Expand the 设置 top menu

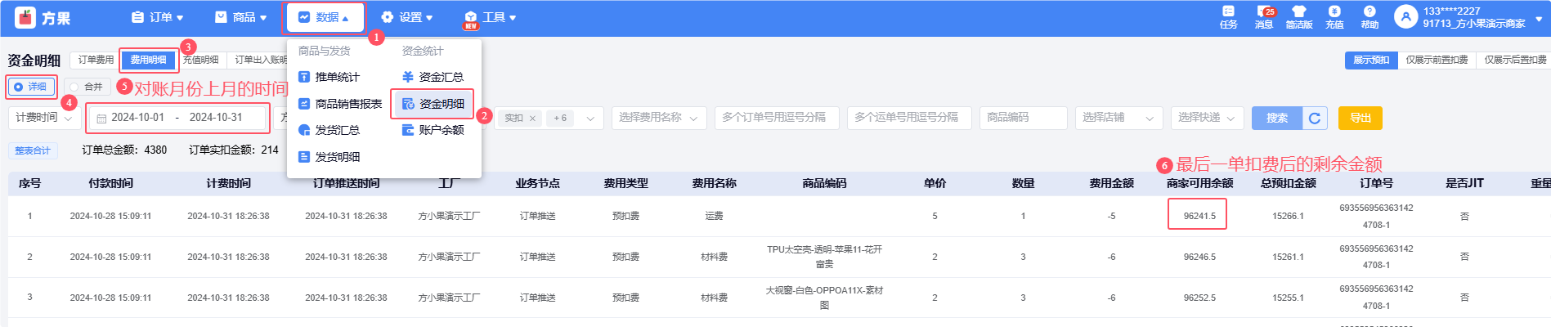coord(406,17)
